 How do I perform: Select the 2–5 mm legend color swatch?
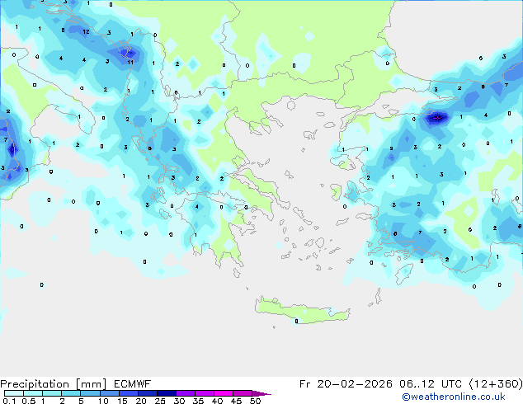point(71,393)
